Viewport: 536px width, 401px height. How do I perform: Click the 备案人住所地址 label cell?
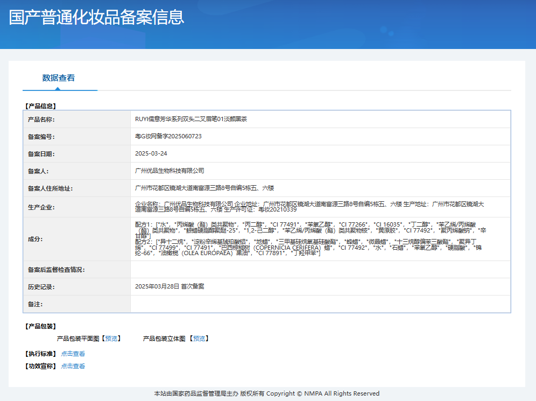tap(76, 188)
